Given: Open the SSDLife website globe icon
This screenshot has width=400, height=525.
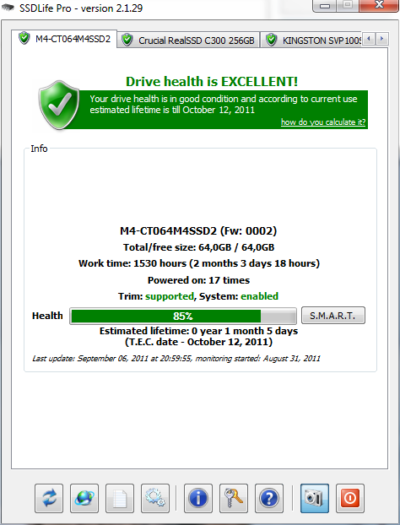Looking at the screenshot, I should point(84,498).
